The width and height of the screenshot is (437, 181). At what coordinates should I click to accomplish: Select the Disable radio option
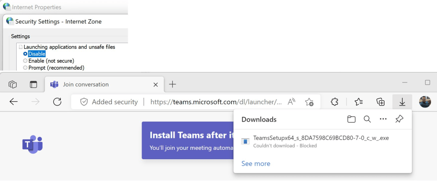coord(26,54)
